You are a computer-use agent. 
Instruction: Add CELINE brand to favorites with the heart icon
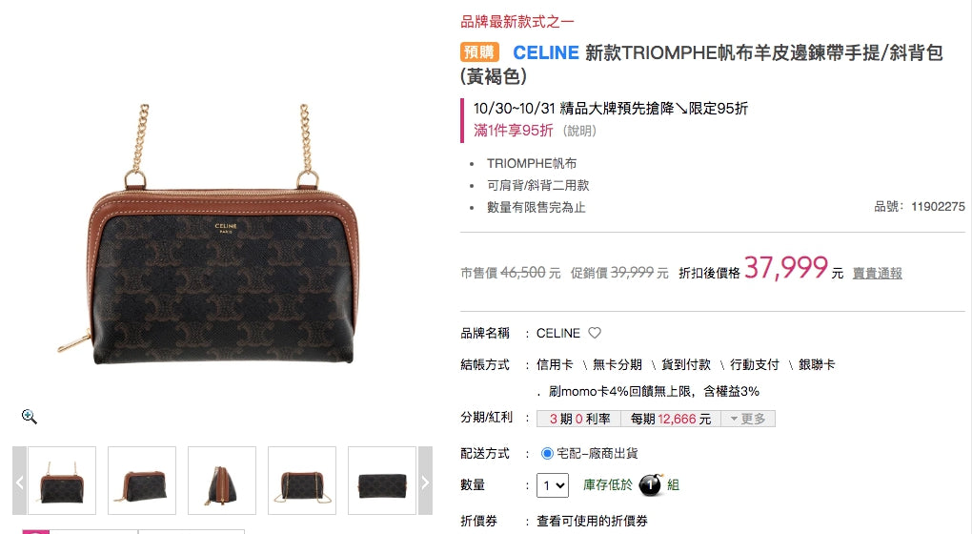click(595, 333)
